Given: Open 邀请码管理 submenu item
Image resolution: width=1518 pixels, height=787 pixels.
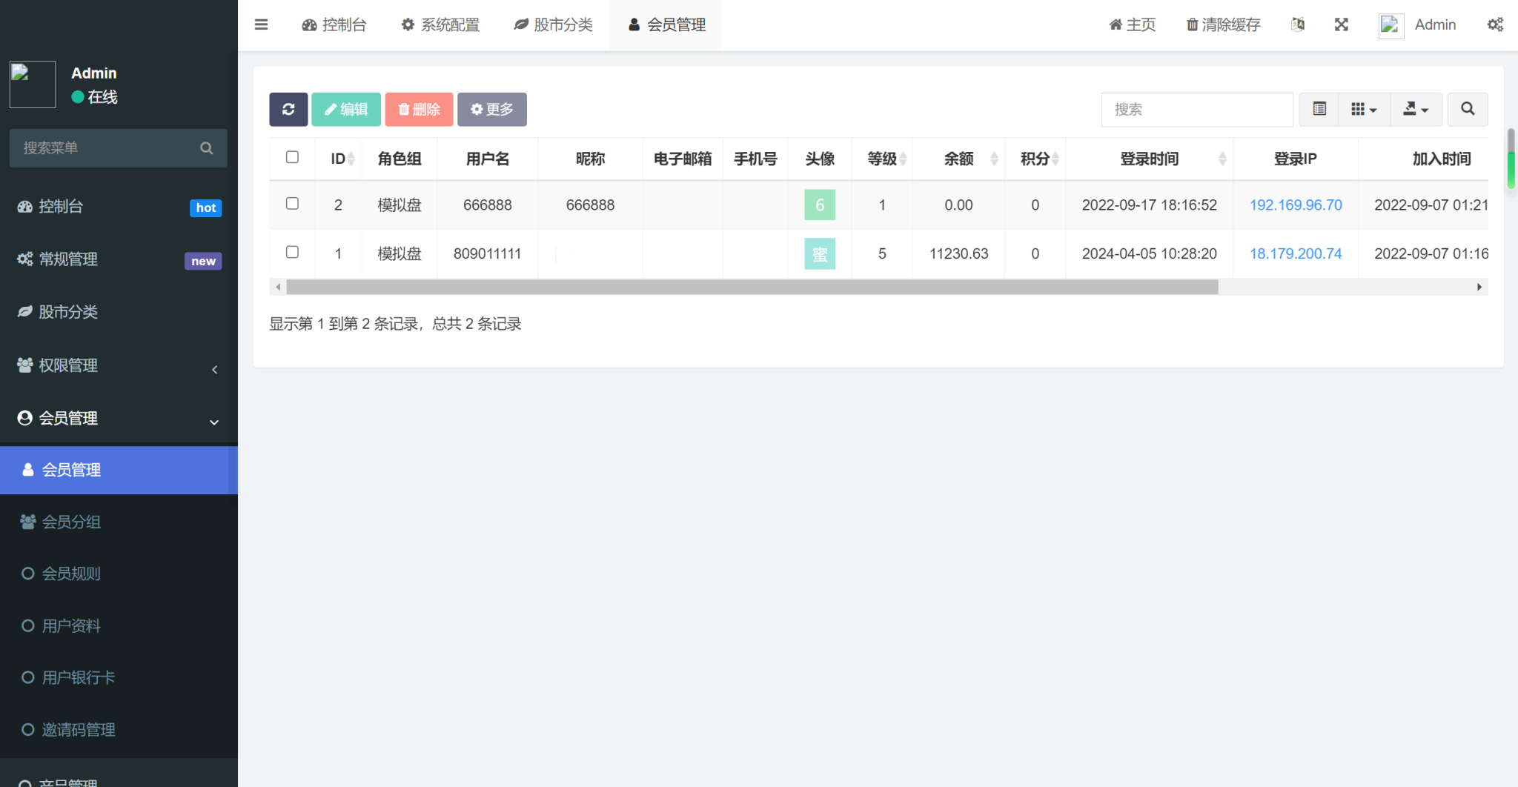Looking at the screenshot, I should tap(119, 730).
